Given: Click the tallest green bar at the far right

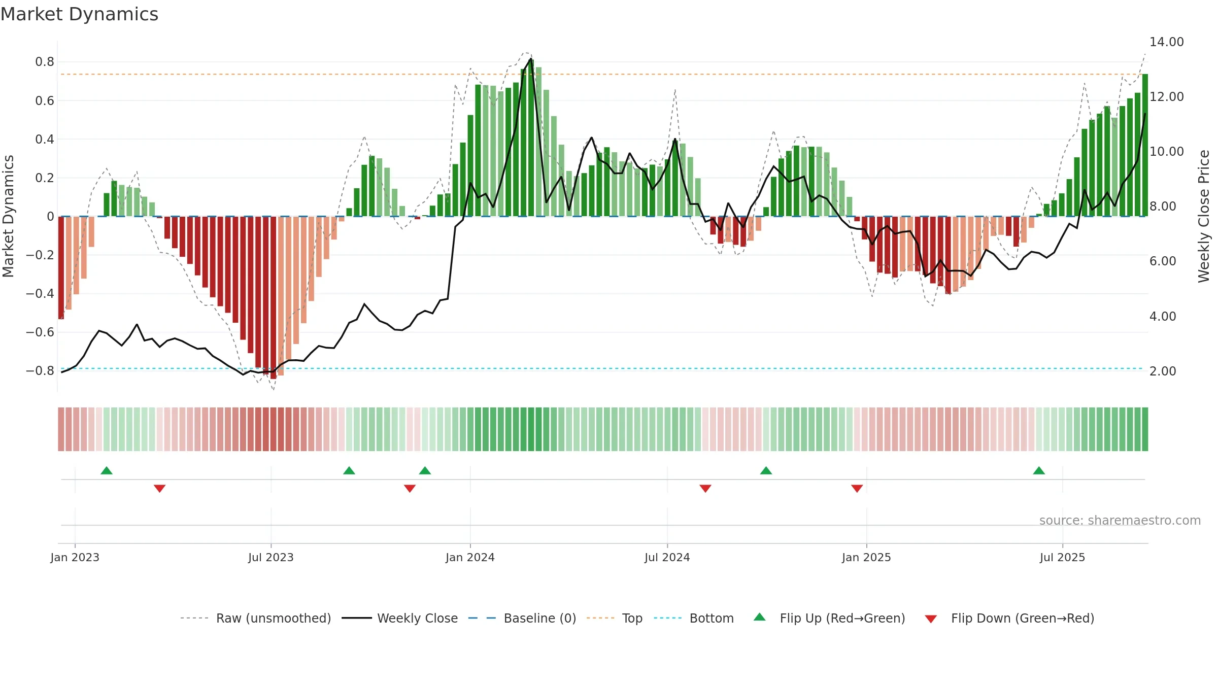Looking at the screenshot, I should pos(1145,145).
